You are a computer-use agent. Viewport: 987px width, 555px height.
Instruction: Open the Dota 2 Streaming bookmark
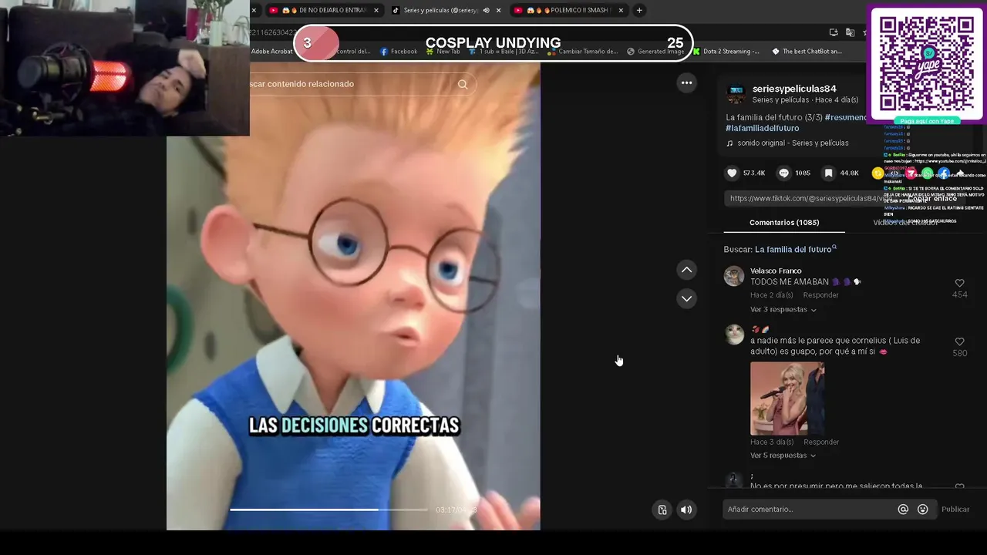726,52
